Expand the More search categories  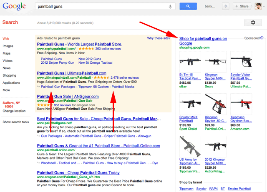(x=6, y=90)
